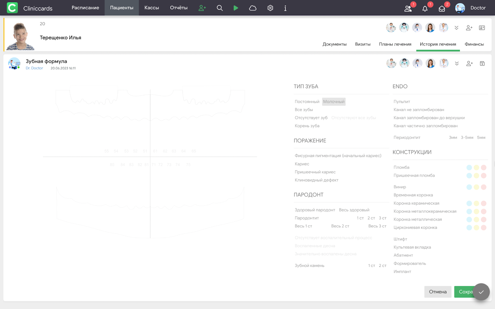Toggle Клиновидный дефект option
This screenshot has width=495, height=309.
pyautogui.click(x=316, y=180)
